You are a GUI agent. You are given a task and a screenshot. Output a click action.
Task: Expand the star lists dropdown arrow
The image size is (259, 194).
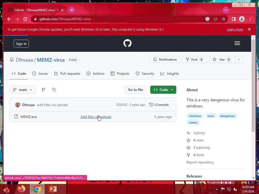pyautogui.click(x=239, y=59)
